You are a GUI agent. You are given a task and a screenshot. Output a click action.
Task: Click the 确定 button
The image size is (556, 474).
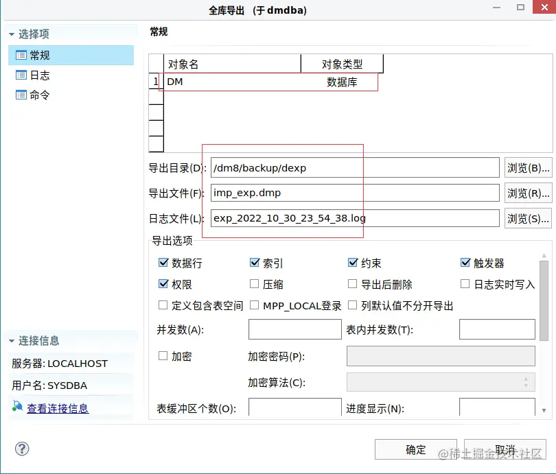click(x=415, y=449)
